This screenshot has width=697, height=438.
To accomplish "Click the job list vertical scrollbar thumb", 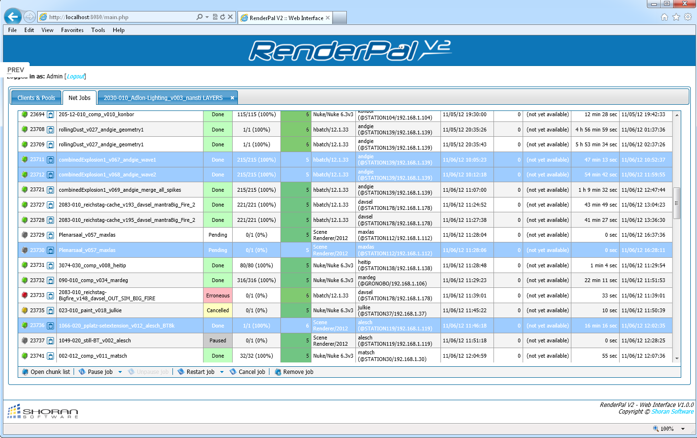I will point(676,203).
